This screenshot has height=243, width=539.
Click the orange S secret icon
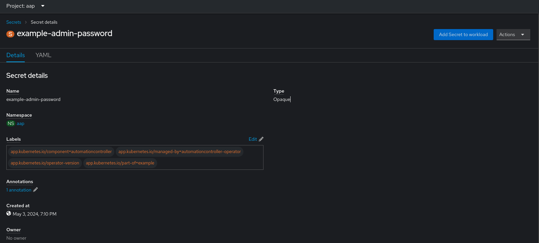(x=10, y=34)
